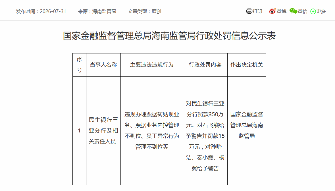The image size is (335, 191).
Task: Click the 打印 print link
Action: pyautogui.click(x=257, y=11)
